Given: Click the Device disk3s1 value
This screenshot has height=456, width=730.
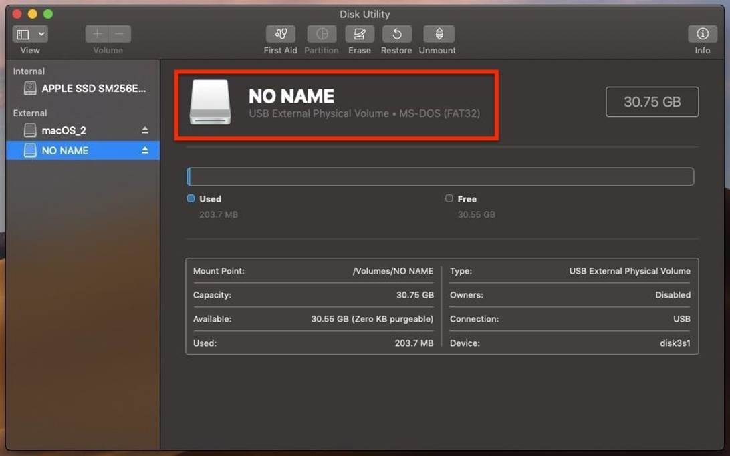Looking at the screenshot, I should coord(675,343).
